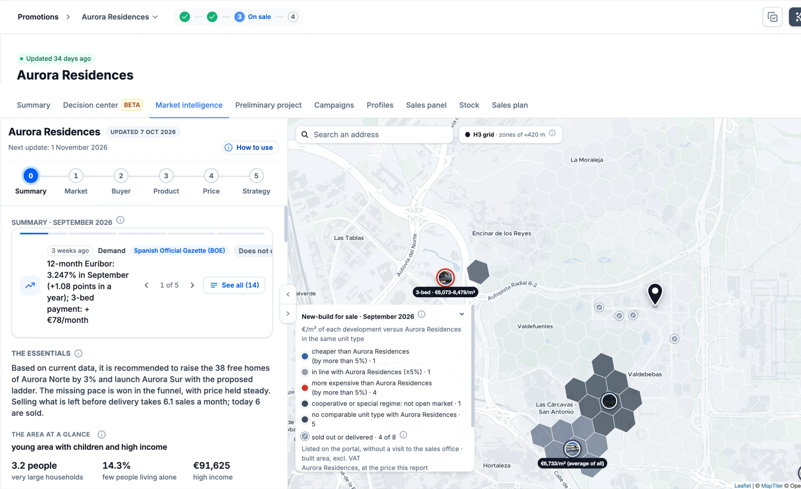
Task: Click the black location pin on map
Action: coord(655,294)
